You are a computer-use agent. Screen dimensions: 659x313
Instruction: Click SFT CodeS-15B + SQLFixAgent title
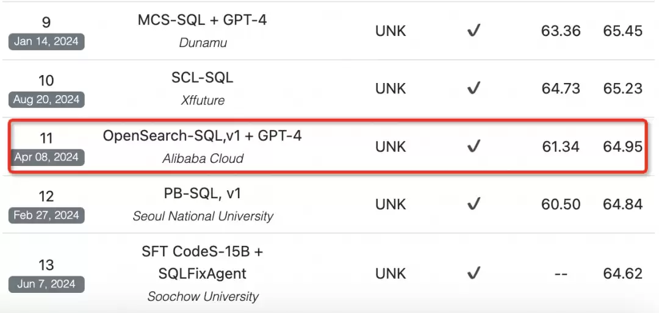pyautogui.click(x=202, y=262)
